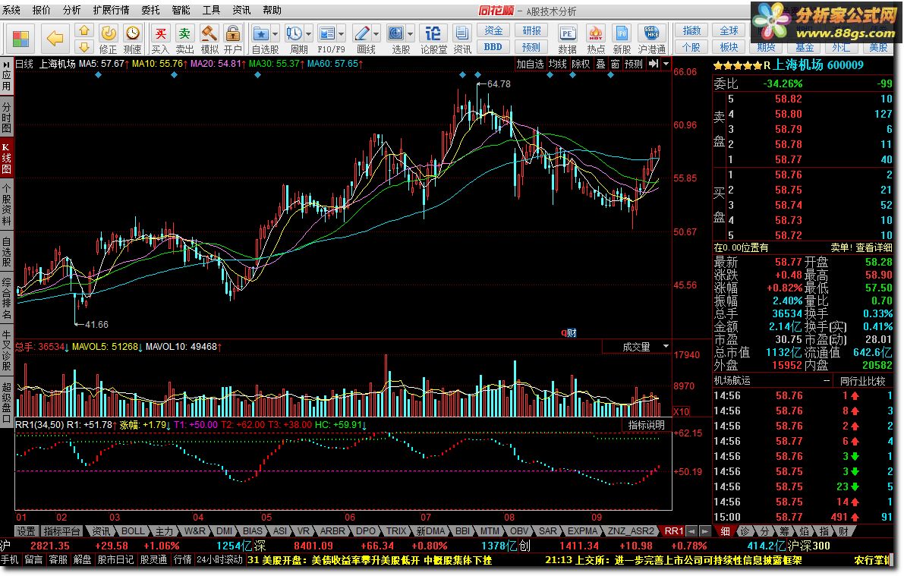Toggle 窗 window layout option
Screen dimensions: 904x576
point(615,64)
